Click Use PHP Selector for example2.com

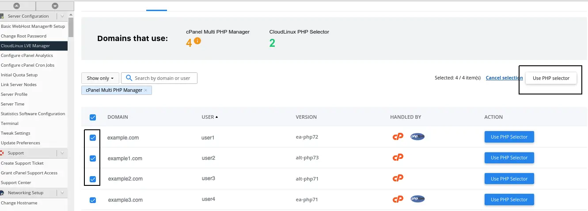[509, 179]
